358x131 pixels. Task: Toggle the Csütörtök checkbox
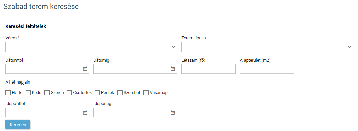pyautogui.click(x=69, y=92)
